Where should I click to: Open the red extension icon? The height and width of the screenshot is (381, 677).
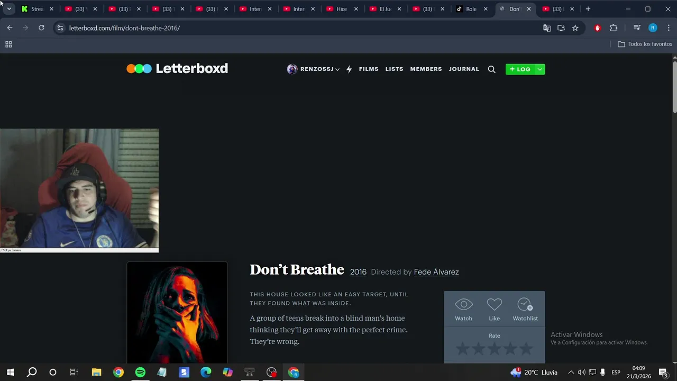pyautogui.click(x=598, y=28)
